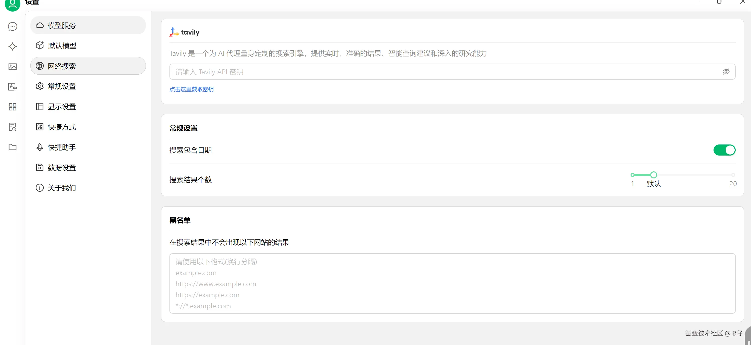Open the translate icon in left rail
751x345 pixels.
[13, 86]
